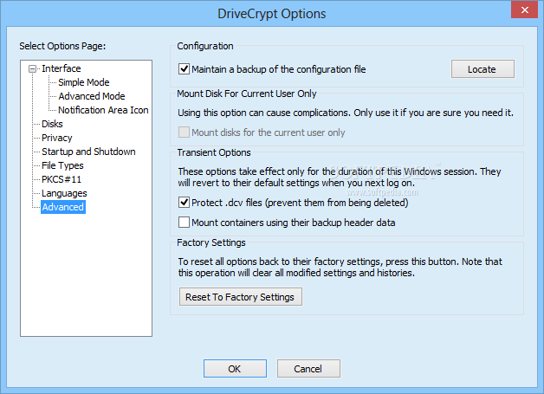
Task: Select Startup and Shutdown page
Action: [x=88, y=152]
